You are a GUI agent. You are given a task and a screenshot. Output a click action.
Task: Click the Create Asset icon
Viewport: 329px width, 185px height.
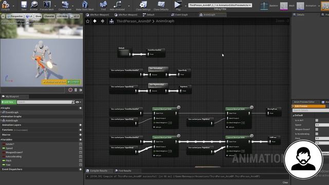click(65, 5)
